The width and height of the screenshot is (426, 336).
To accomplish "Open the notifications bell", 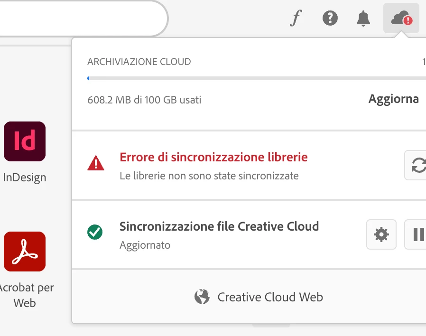I will 363,19.
